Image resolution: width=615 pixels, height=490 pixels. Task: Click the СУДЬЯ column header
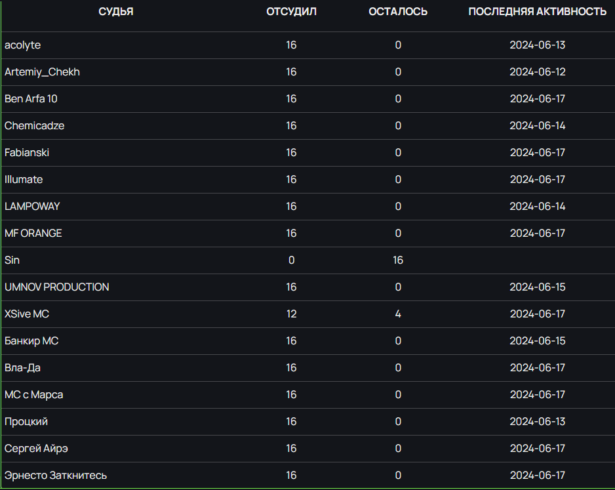tap(115, 12)
